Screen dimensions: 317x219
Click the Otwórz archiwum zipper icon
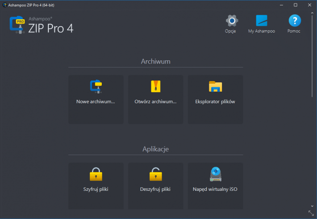[155, 86]
